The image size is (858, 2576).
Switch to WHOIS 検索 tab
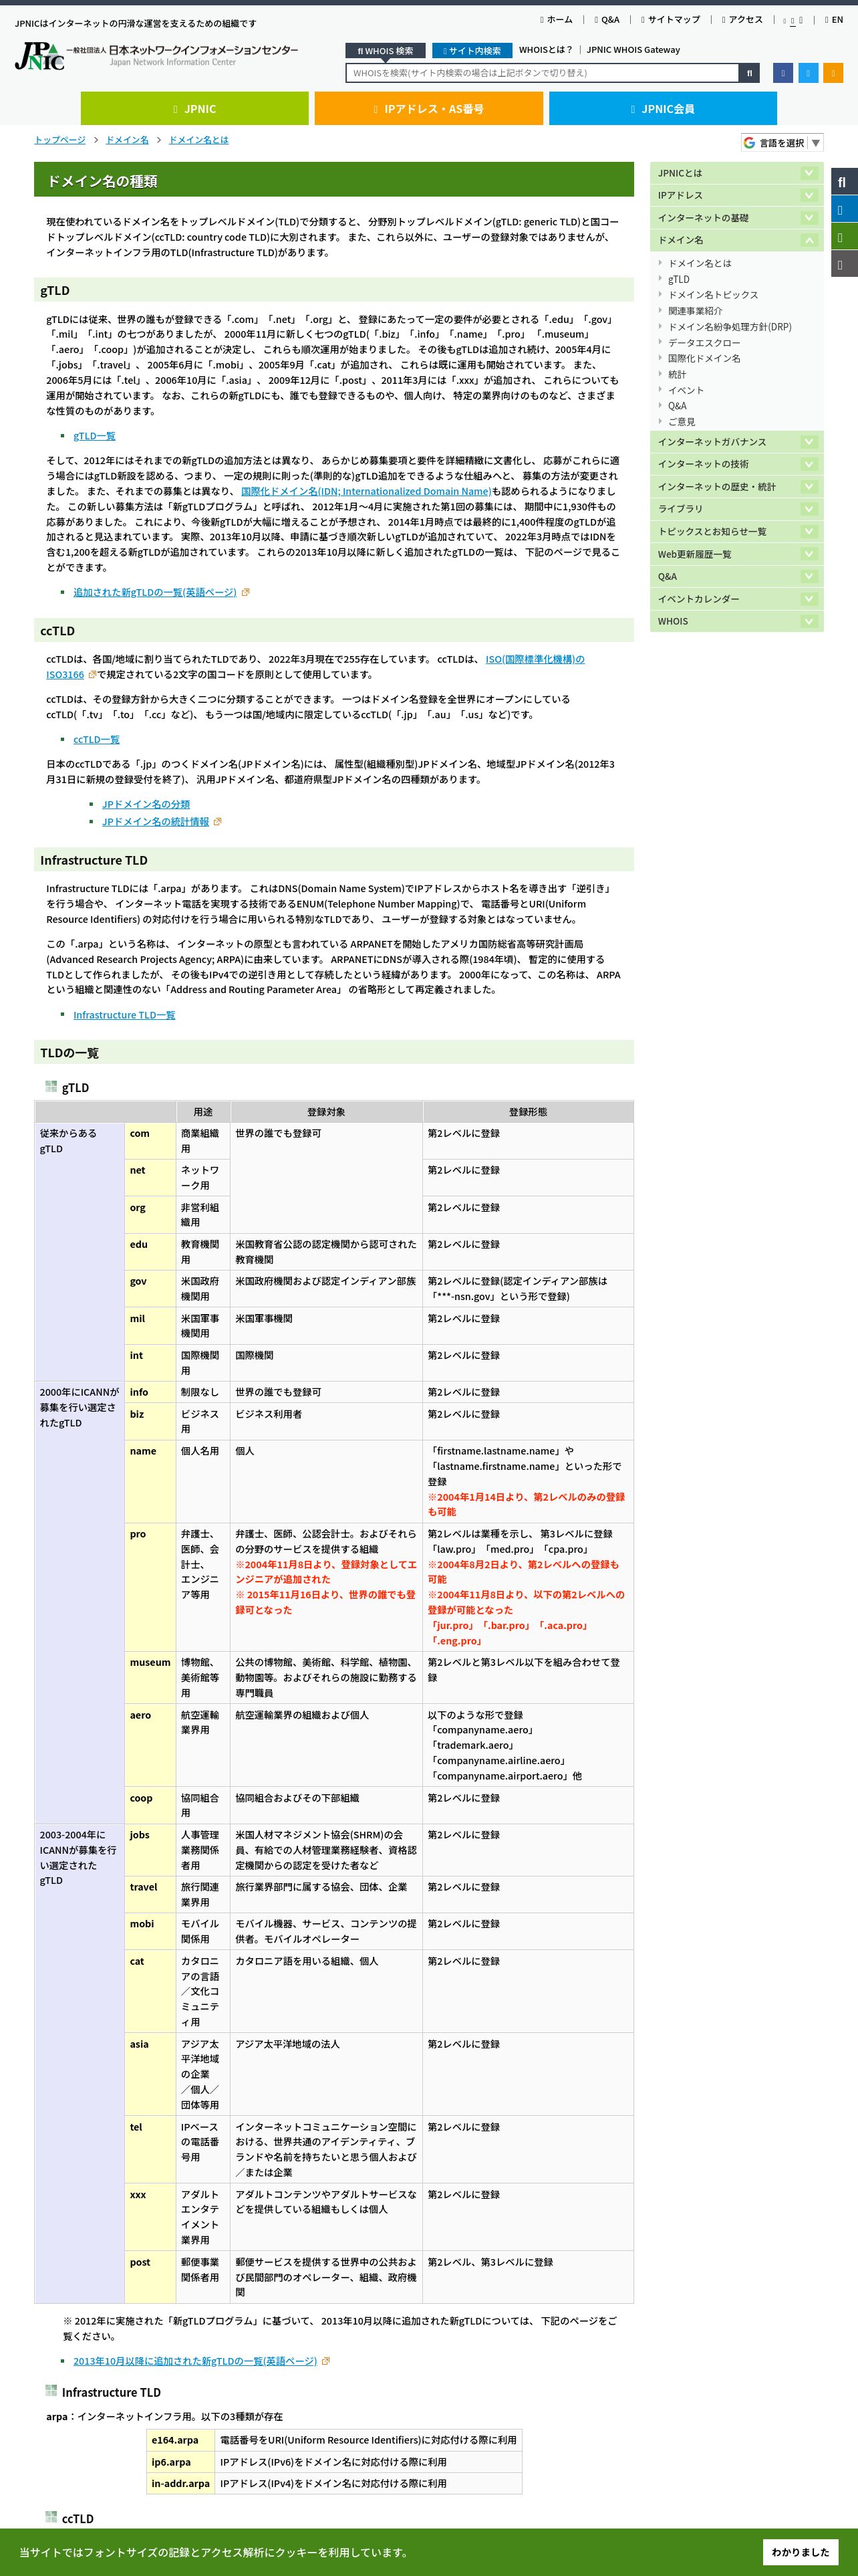point(386,51)
